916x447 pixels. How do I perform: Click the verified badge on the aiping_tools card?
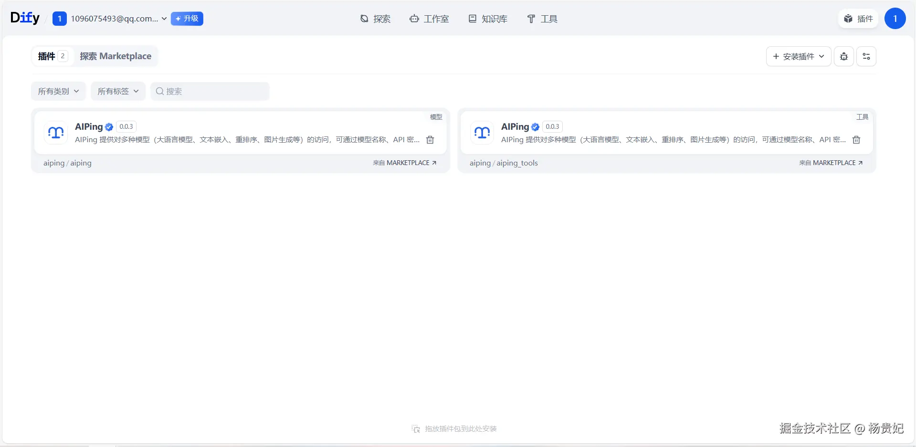click(536, 127)
